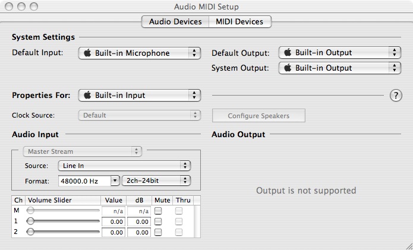Open the Default Input dropdown
The height and width of the screenshot is (250, 413).
click(x=140, y=53)
